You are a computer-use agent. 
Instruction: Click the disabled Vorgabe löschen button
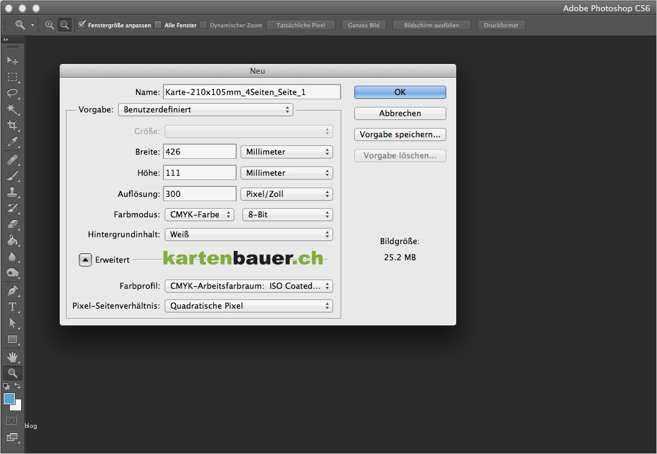tap(400, 155)
